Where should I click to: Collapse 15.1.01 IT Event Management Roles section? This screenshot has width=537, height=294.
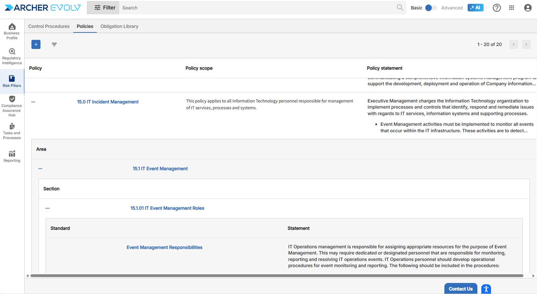coord(48,208)
